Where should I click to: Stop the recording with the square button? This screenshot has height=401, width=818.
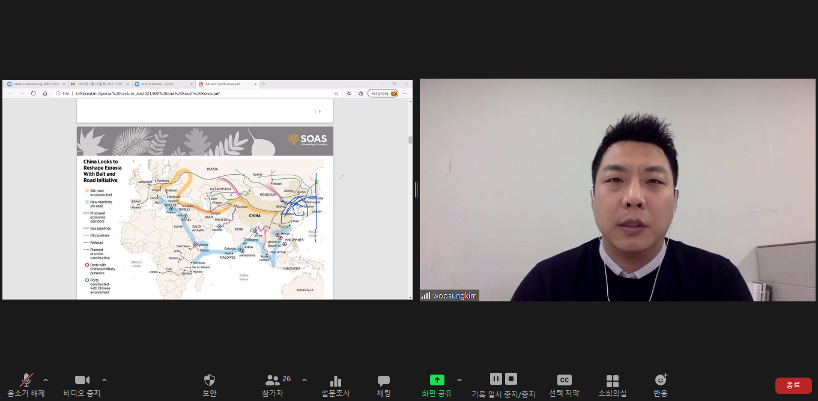coord(510,379)
